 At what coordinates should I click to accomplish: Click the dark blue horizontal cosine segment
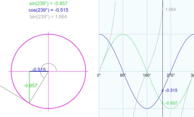(39, 71)
